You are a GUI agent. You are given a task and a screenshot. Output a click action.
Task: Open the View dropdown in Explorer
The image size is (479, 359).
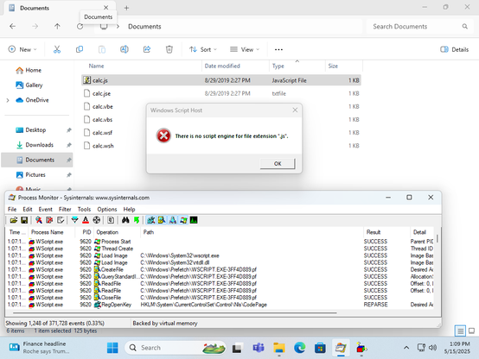[245, 49]
